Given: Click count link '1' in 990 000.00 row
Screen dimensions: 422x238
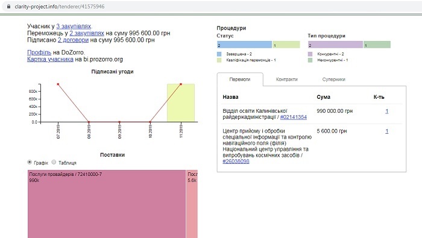Looking at the screenshot, I should (x=387, y=111).
